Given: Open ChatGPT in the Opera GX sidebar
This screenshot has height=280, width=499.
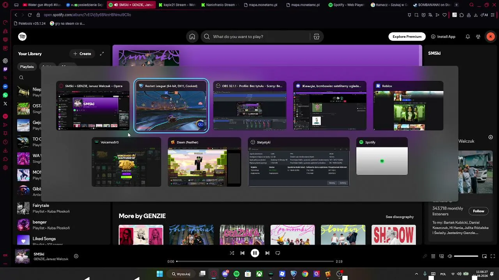Looking at the screenshot, I should click(5, 61).
